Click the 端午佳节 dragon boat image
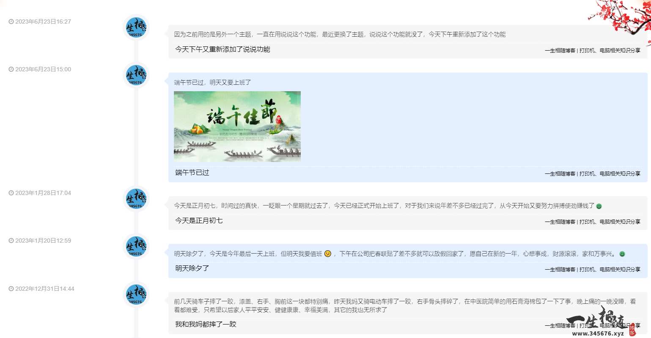 (237, 126)
